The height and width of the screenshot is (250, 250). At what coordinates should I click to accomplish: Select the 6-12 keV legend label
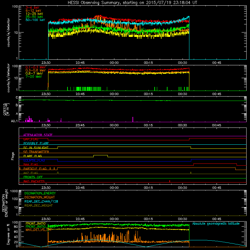point(33,11)
